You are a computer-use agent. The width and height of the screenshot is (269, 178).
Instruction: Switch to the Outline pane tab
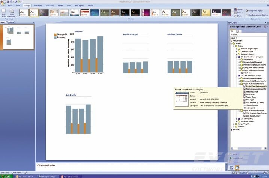11,22
